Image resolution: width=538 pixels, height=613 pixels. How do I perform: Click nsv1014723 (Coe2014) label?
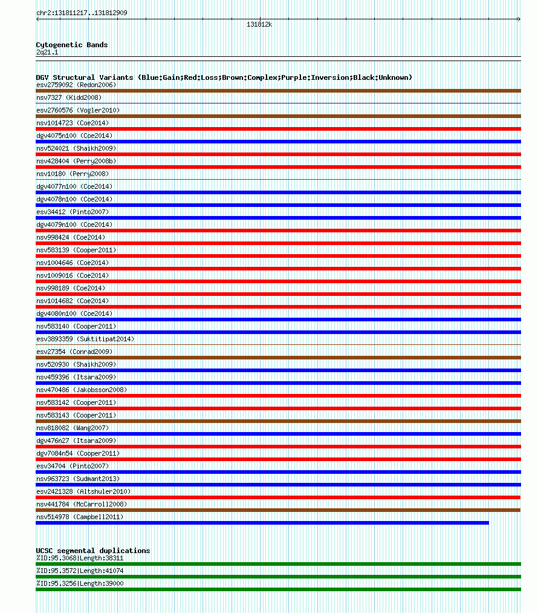point(73,123)
